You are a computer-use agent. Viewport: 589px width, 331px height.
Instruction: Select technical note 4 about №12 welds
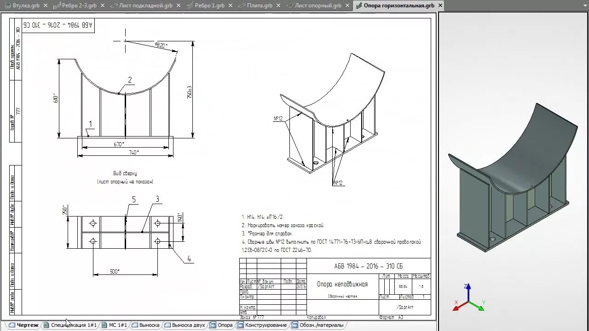331,246
